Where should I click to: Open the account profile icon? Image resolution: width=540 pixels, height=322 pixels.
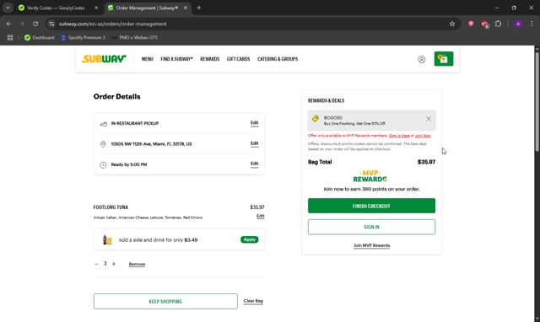(x=422, y=59)
